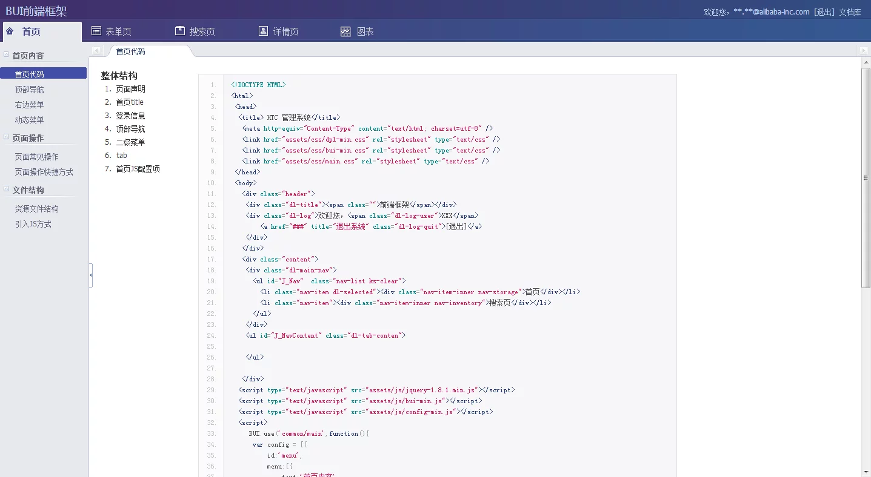Screen dimensions: 871x477
Task: Jump to tab in the outline list
Action: (x=121, y=156)
